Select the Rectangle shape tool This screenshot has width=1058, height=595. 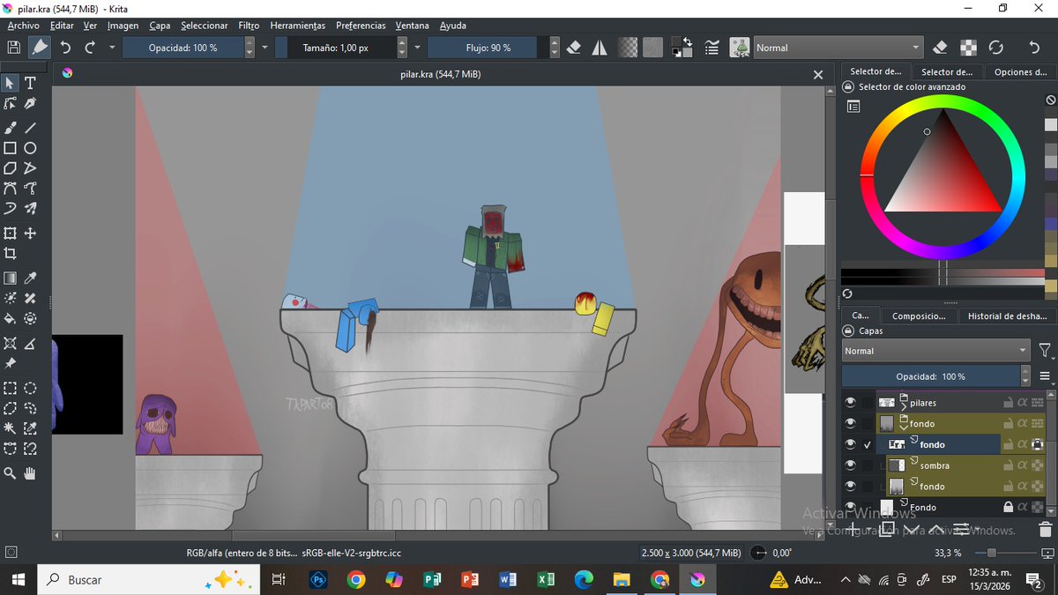[x=10, y=148]
